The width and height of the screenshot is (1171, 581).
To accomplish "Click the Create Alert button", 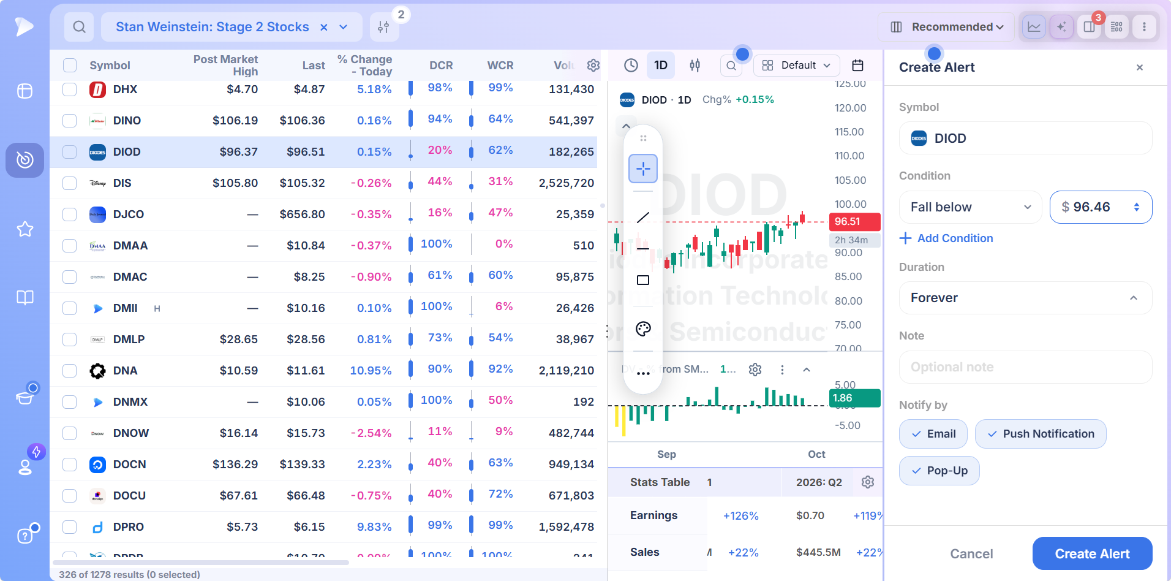I will tap(1093, 554).
